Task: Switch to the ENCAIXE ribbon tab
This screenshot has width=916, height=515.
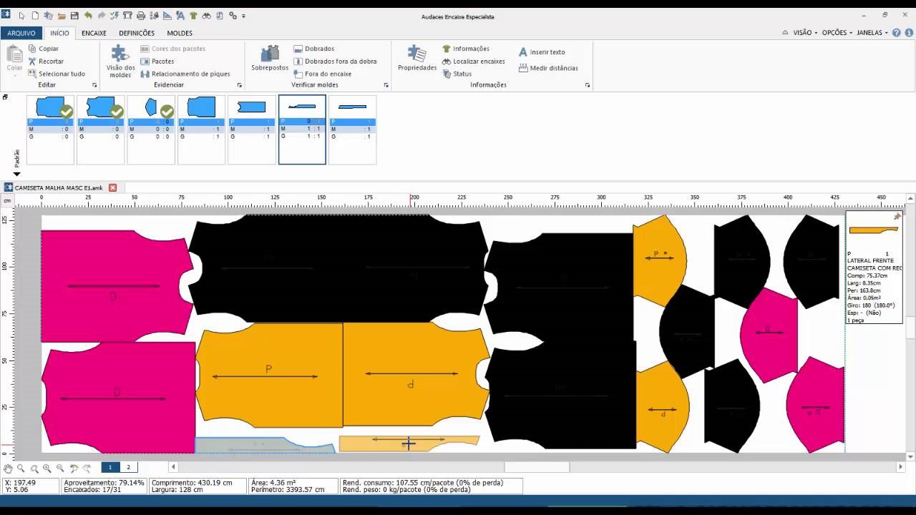Action: (94, 33)
